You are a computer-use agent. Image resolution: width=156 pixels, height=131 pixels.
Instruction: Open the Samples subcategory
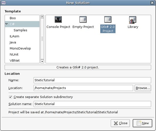pos(20,30)
